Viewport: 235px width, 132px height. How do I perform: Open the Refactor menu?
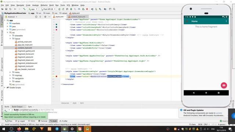[x=44, y=5]
